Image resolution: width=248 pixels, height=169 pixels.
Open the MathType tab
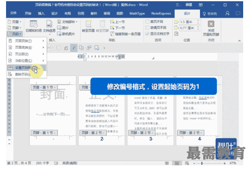137,13
